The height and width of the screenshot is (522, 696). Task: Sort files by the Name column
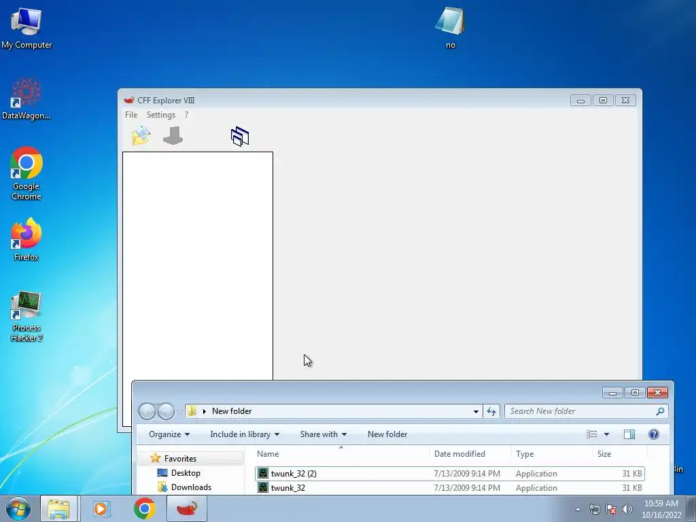point(341,453)
